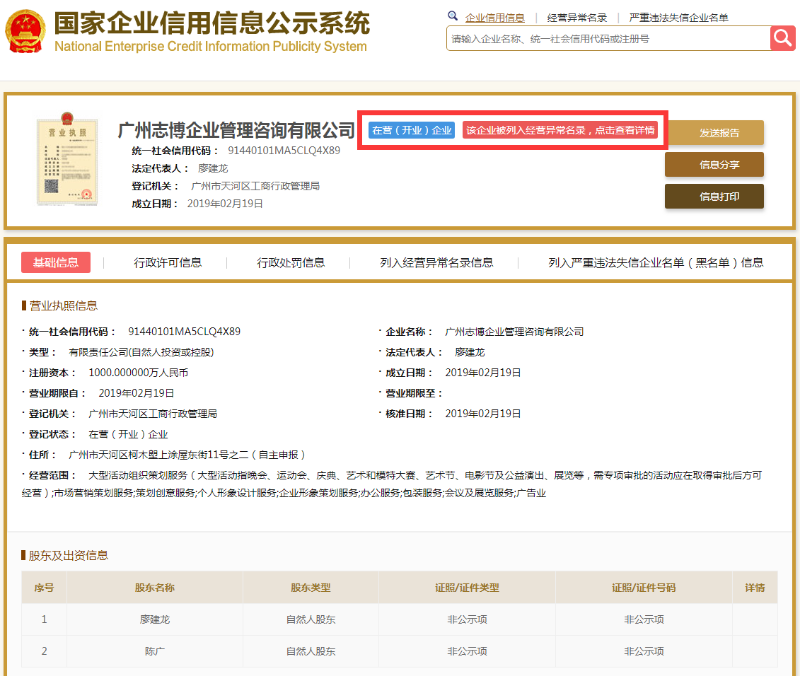Click the 在营（开业）企业 status badge
800x676 pixels.
click(412, 130)
